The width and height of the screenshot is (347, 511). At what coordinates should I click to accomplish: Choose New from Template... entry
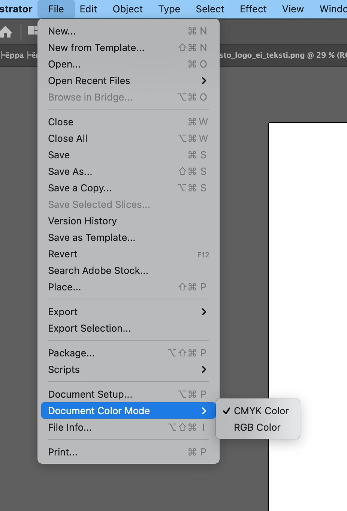(129, 48)
